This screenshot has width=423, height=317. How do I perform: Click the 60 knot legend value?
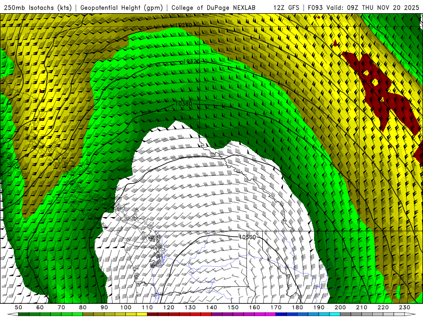coord(40,307)
